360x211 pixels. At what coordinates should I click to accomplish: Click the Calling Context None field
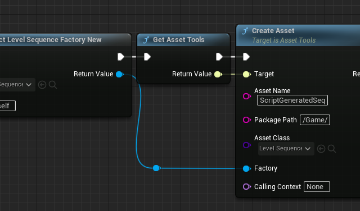pyautogui.click(x=317, y=187)
